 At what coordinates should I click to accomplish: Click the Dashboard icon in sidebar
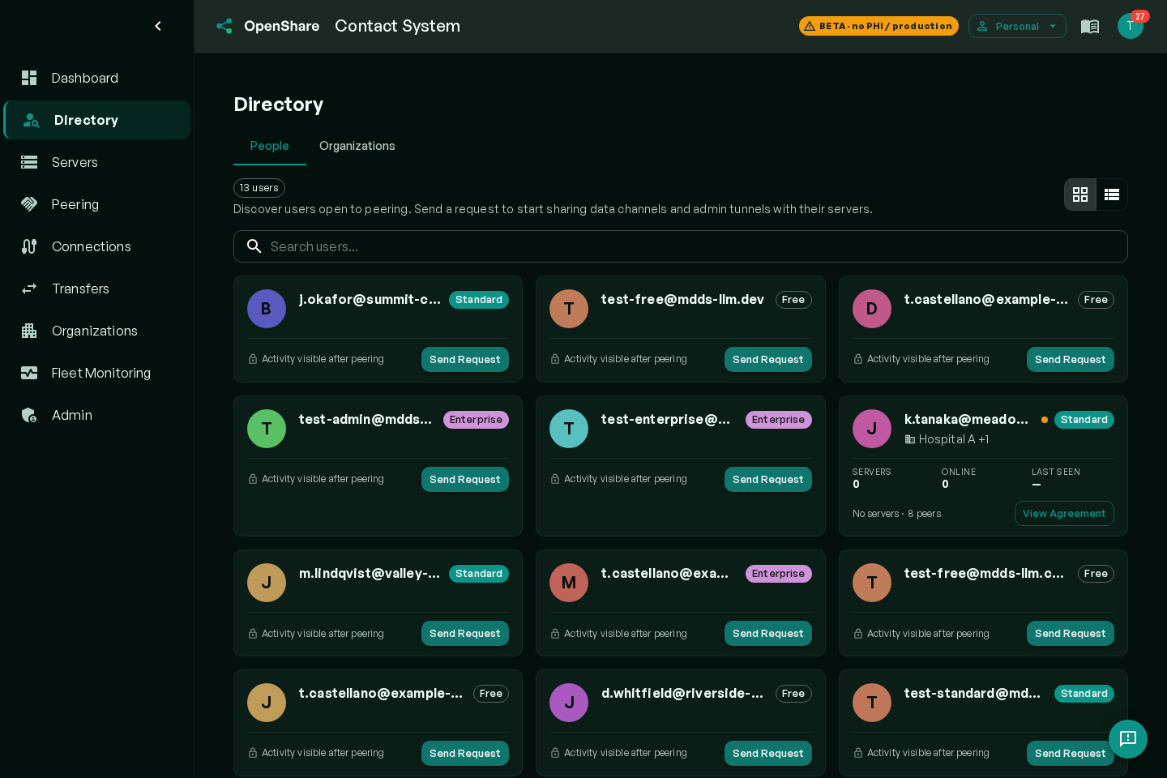[x=29, y=78]
